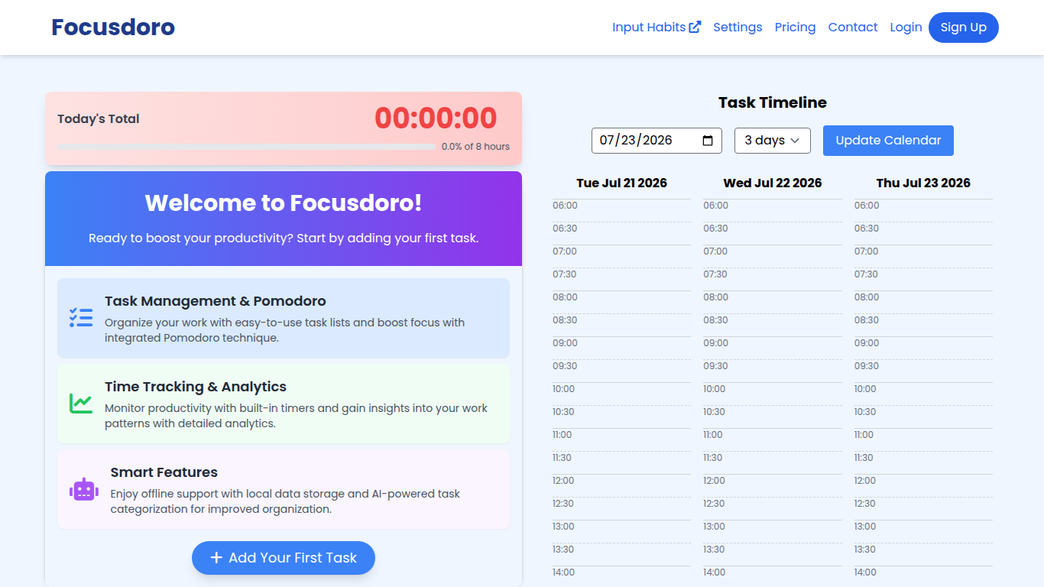Select the Time Tracking & Analytics heading
The width and height of the screenshot is (1044, 587).
pyautogui.click(x=196, y=387)
